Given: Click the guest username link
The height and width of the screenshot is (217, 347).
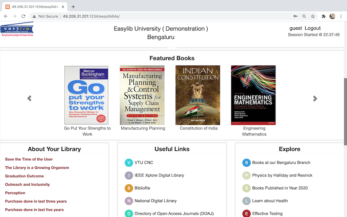Looking at the screenshot, I should click(296, 29).
